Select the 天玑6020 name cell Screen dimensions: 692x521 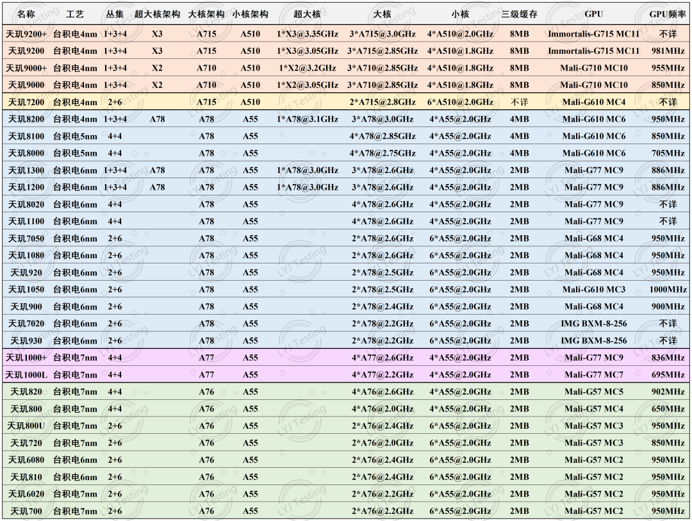click(26, 494)
